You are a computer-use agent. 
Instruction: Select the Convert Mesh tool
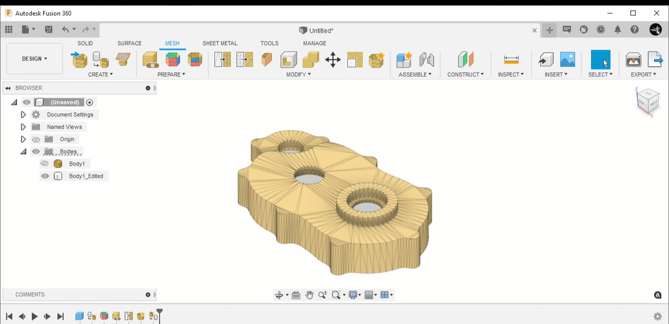click(x=377, y=59)
